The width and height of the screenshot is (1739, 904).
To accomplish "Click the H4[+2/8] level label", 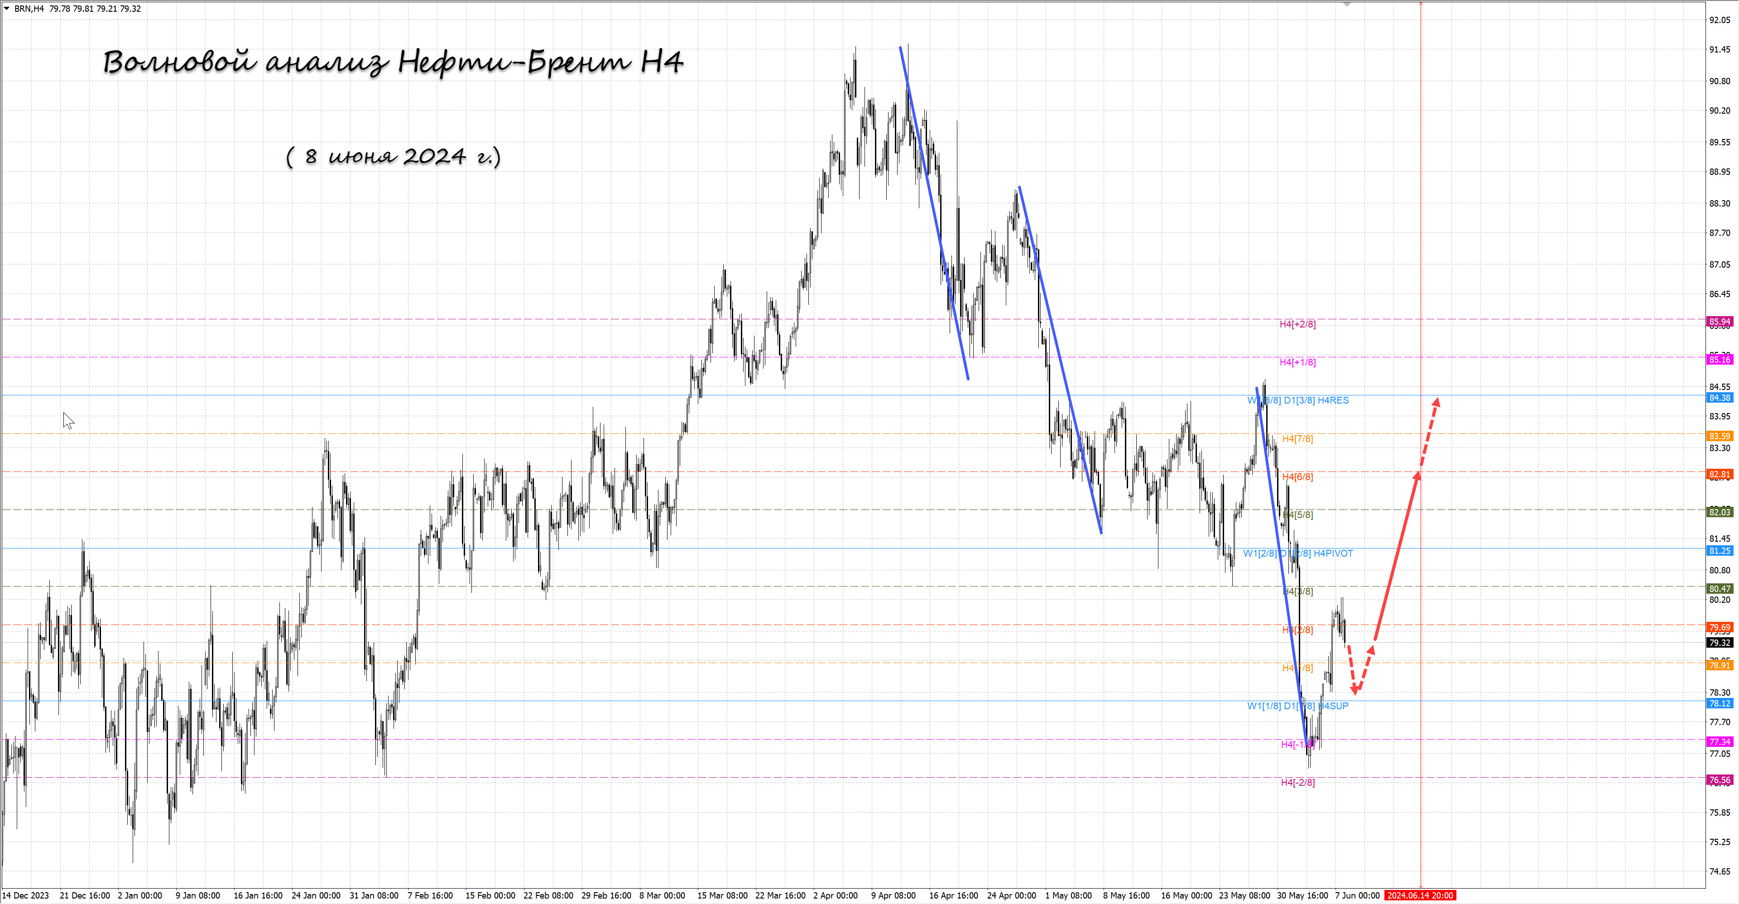I will 1297,324.
